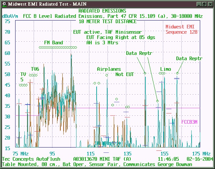Click the FM Band annotation label

pos(53,43)
